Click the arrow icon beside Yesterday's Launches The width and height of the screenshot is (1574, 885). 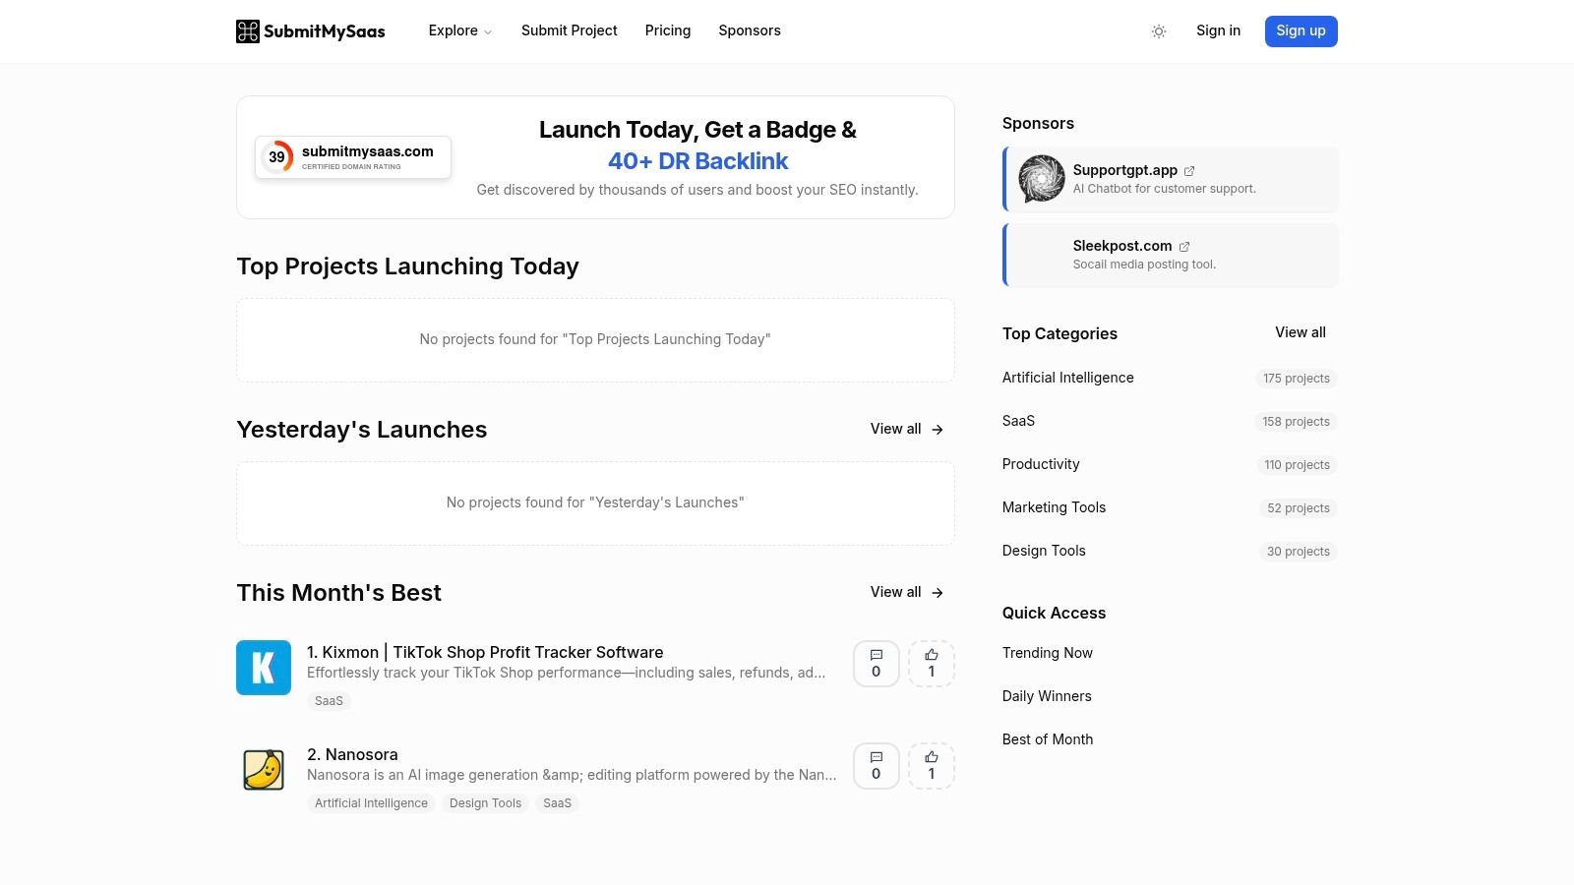click(x=937, y=429)
